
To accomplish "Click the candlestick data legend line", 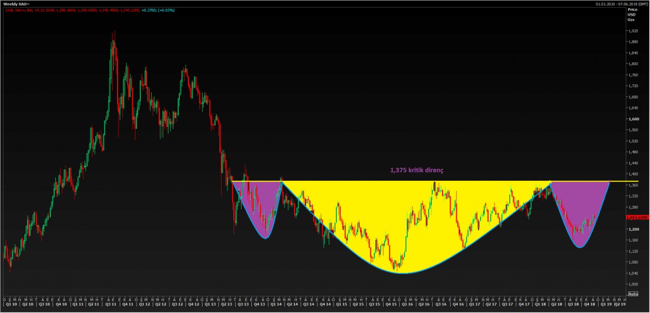I will (81, 10).
